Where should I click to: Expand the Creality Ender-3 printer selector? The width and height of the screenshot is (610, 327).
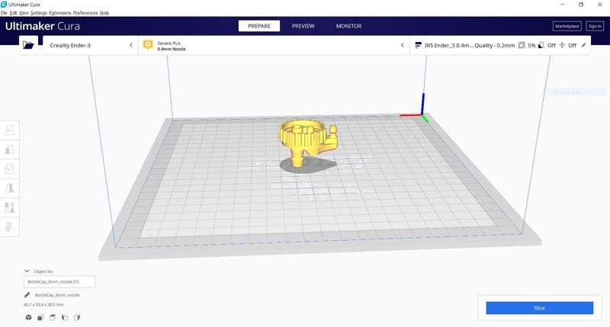[x=90, y=45]
